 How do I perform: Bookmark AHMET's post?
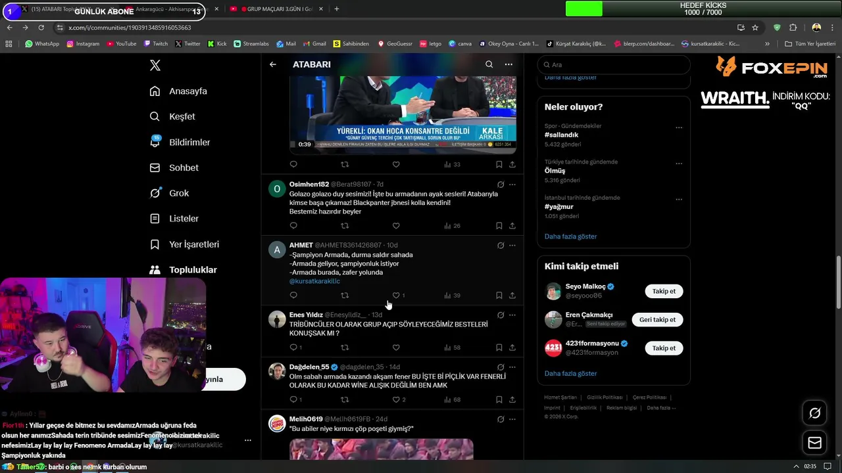point(499,296)
